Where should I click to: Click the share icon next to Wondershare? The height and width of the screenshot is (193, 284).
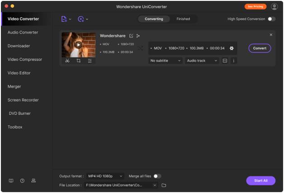tap(138, 36)
